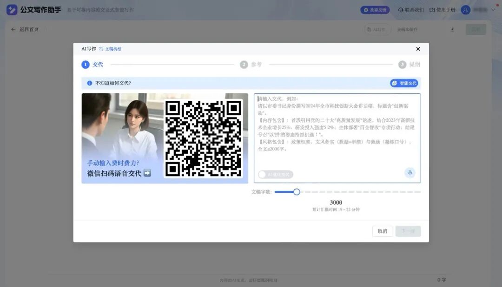Close the AI写作 dialog
This screenshot has width=502, height=287.
tap(418, 49)
